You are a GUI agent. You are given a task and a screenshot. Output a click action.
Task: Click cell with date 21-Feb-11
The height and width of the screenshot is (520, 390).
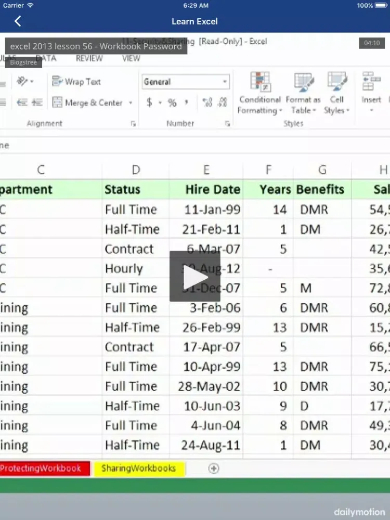tap(206, 229)
